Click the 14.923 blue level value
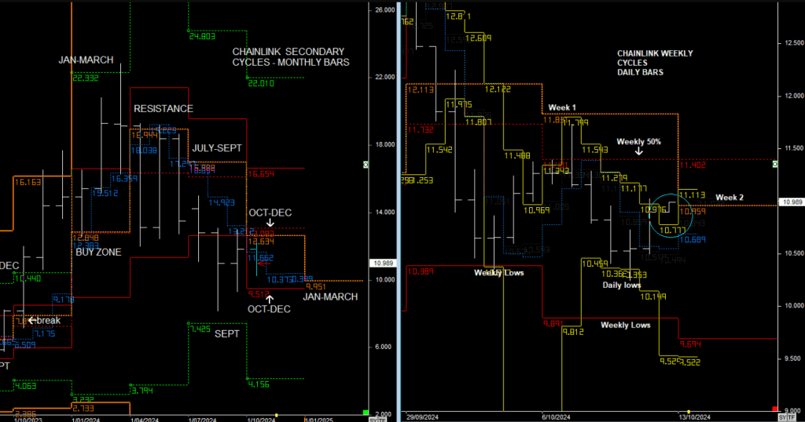This screenshot has width=805, height=422. 221,202
